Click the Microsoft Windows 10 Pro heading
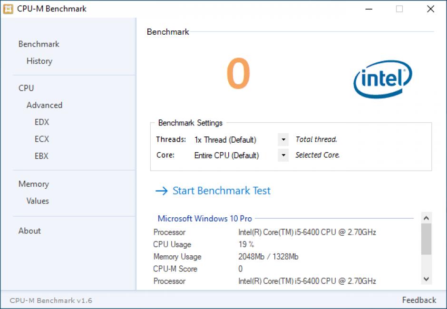Screen dimensions: 447x309 [x=204, y=219]
